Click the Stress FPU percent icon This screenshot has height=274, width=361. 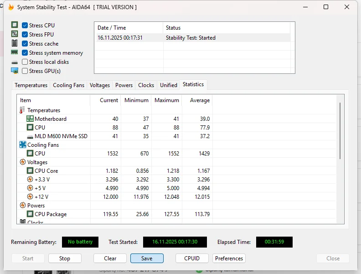coord(15,34)
